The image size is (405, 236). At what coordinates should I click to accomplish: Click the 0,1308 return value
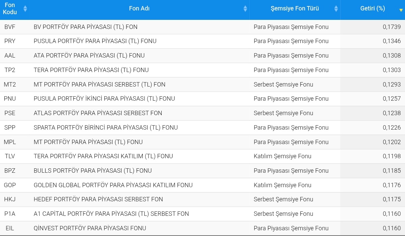pyautogui.click(x=392, y=56)
